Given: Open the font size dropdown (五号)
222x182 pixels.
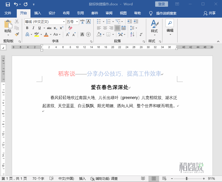Looking at the screenshot, I should [x=77, y=22].
